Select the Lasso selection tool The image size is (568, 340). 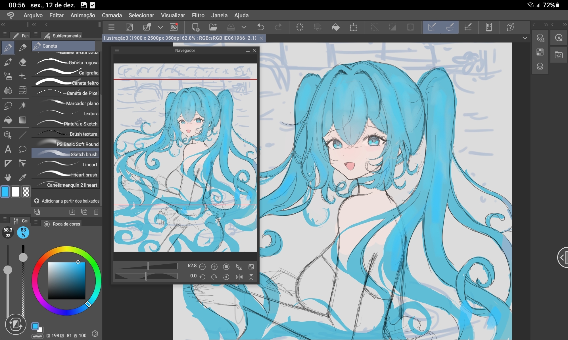pyautogui.click(x=8, y=106)
